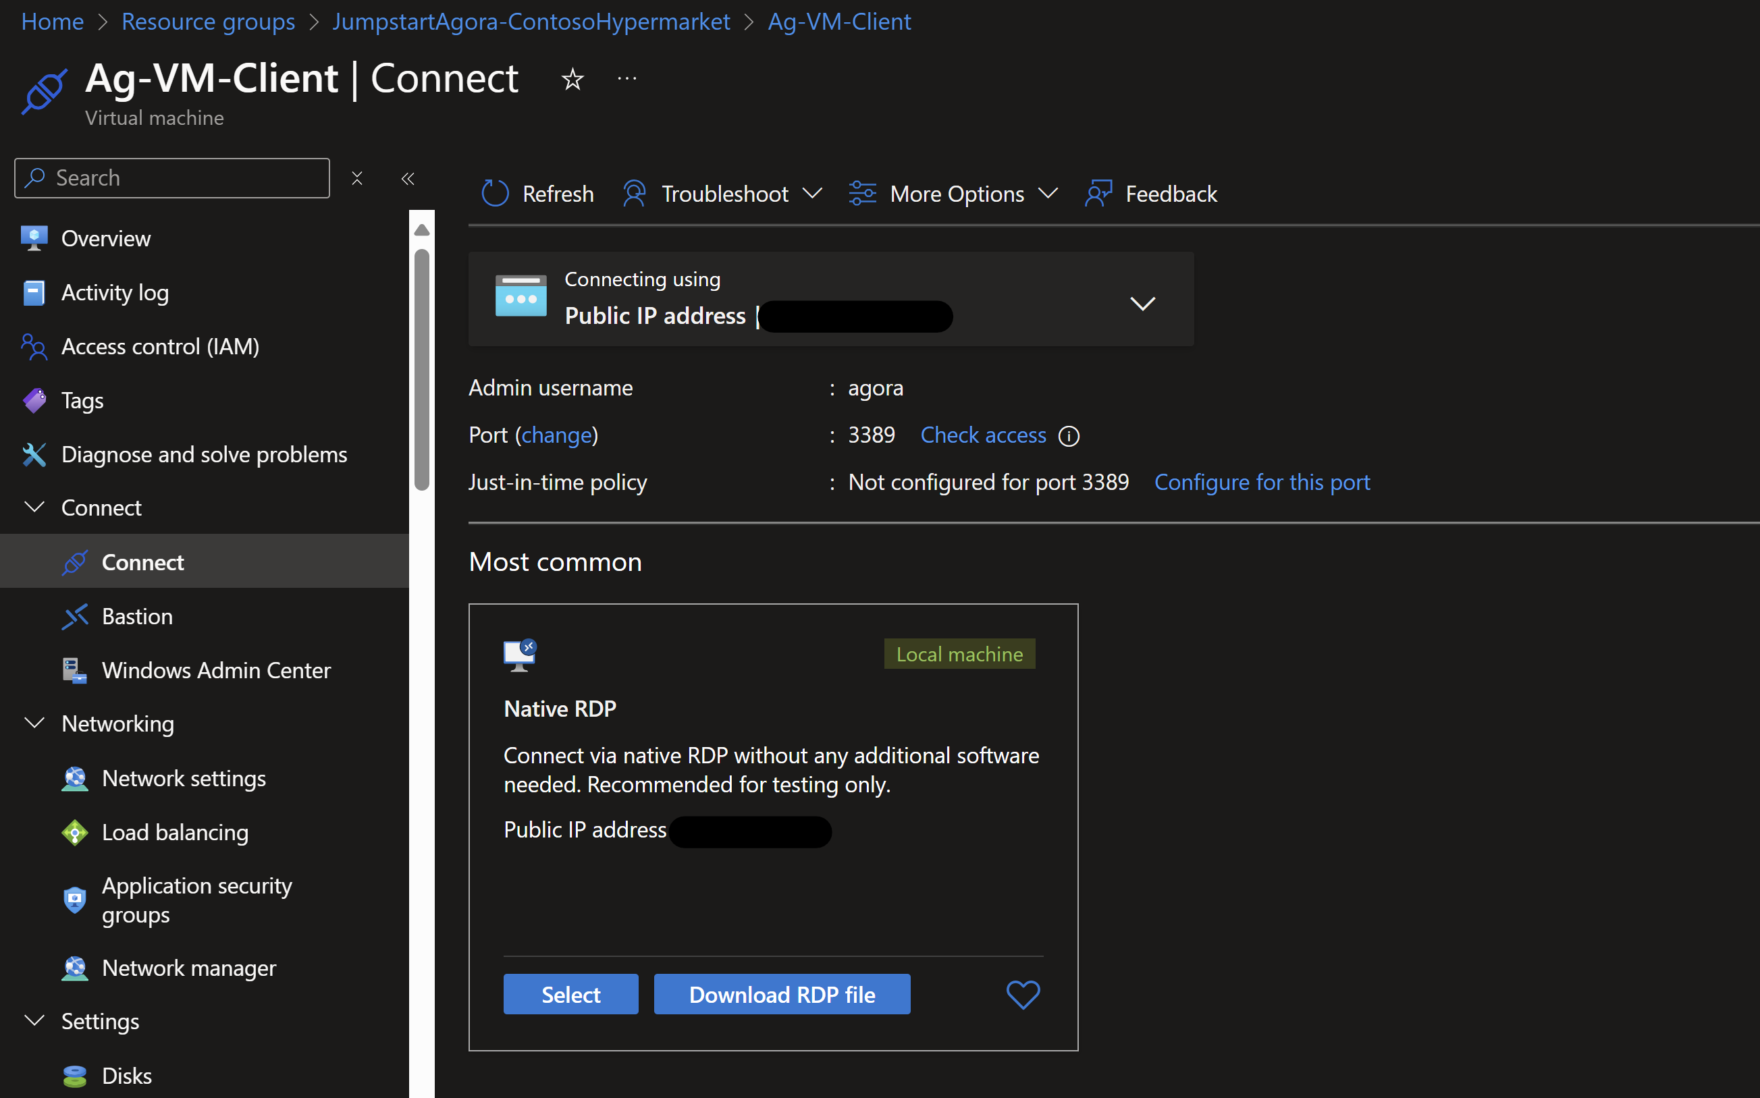Image resolution: width=1760 pixels, height=1098 pixels.
Task: Go to Resource groups breadcrumb
Action: pos(209,21)
